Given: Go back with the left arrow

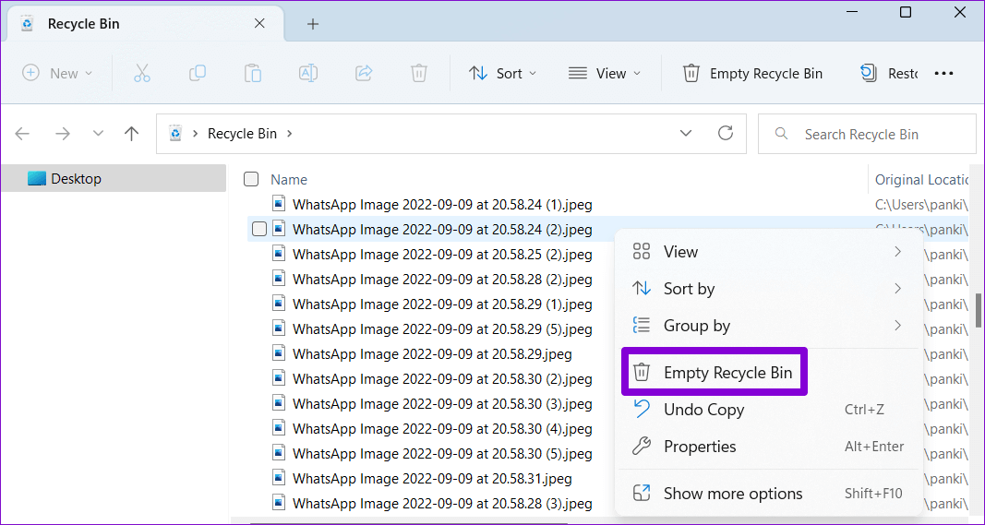Looking at the screenshot, I should pos(22,134).
